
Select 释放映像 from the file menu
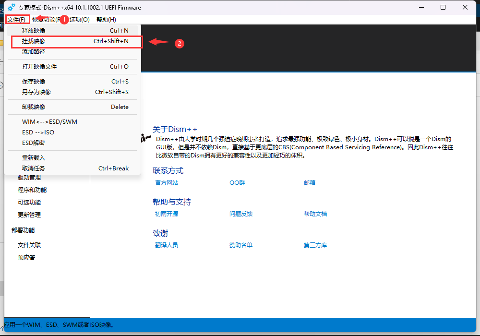[x=34, y=31]
